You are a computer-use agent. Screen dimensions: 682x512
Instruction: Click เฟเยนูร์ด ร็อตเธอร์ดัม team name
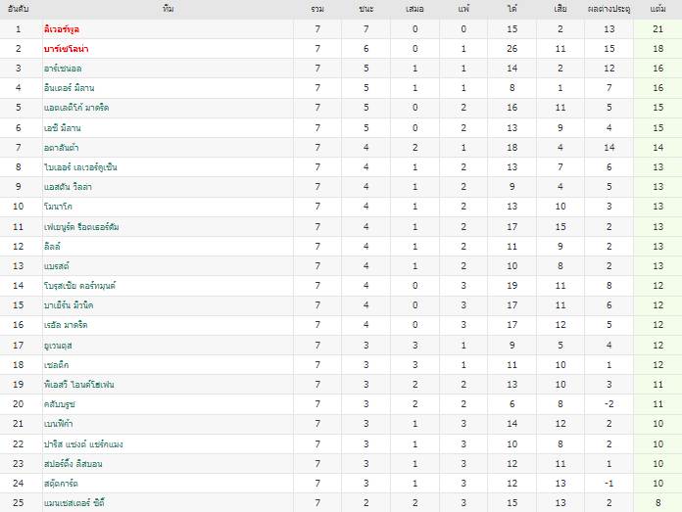click(x=81, y=226)
